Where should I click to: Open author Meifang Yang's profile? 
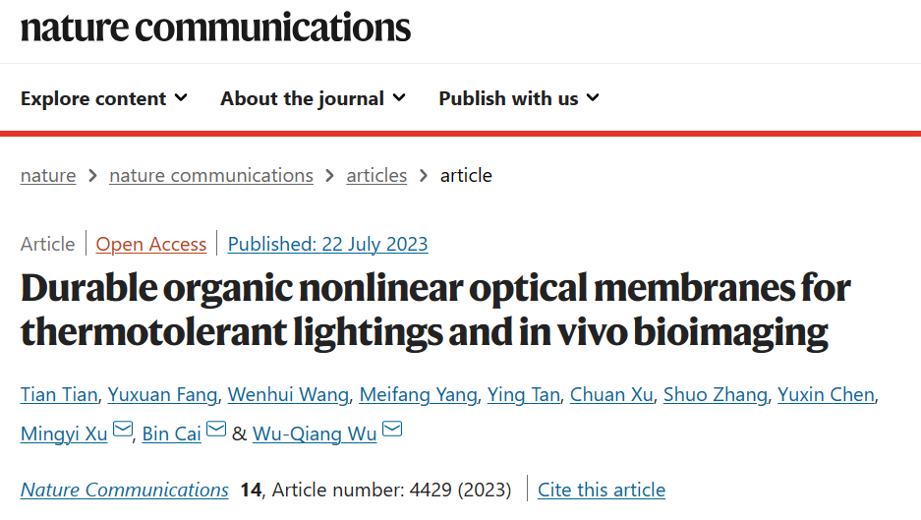click(418, 395)
